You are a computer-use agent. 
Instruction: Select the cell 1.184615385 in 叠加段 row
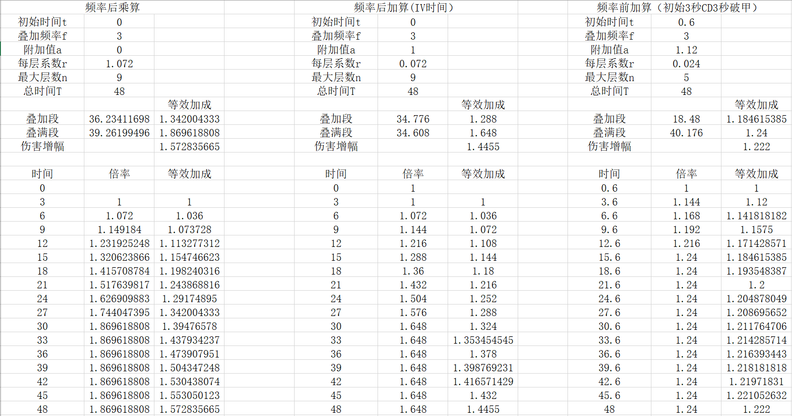tap(757, 119)
